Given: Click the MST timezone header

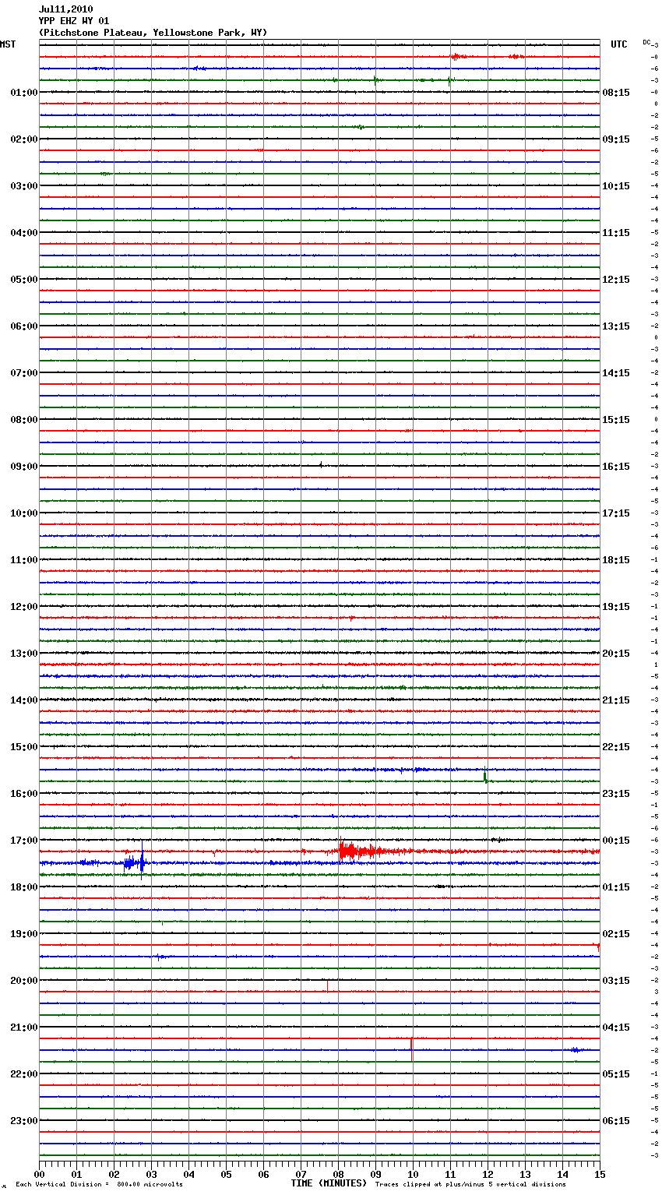Looking at the screenshot, I should pos(8,44).
